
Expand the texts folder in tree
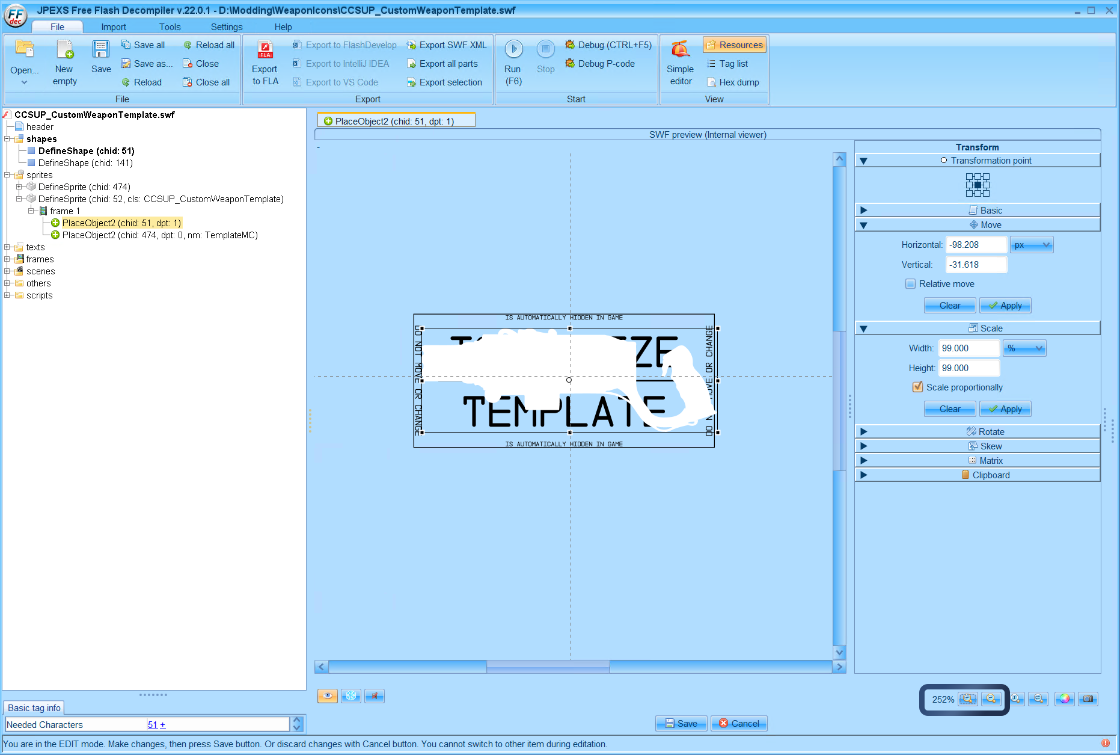[7, 247]
